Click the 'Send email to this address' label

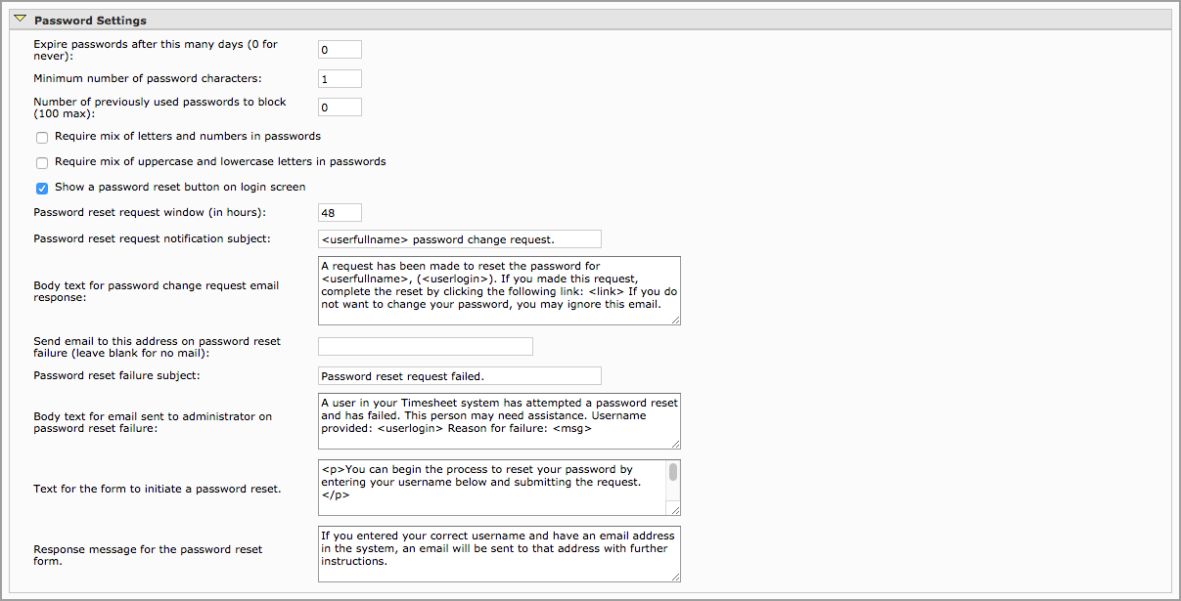click(158, 347)
